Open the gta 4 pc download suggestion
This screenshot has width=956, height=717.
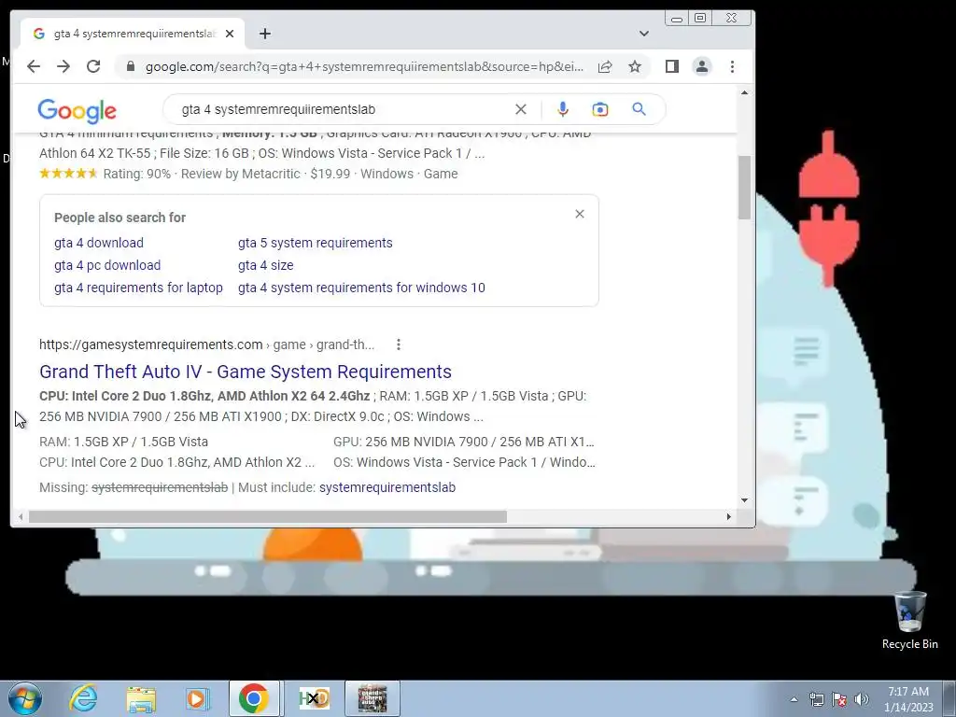click(107, 265)
